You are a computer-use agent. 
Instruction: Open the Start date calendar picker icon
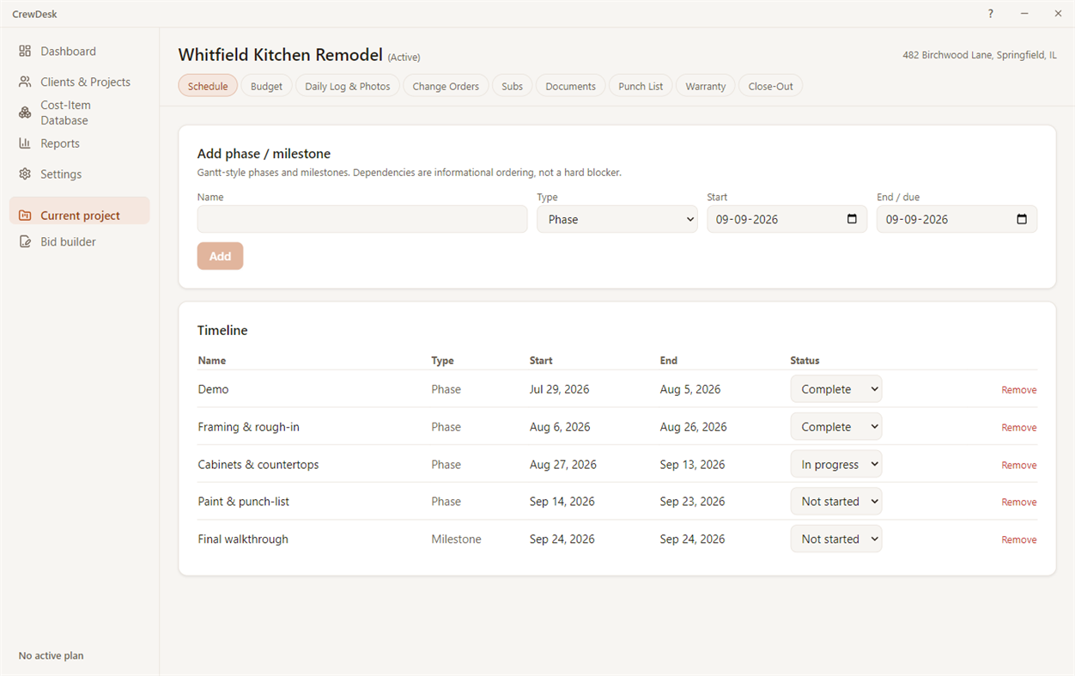coord(852,219)
